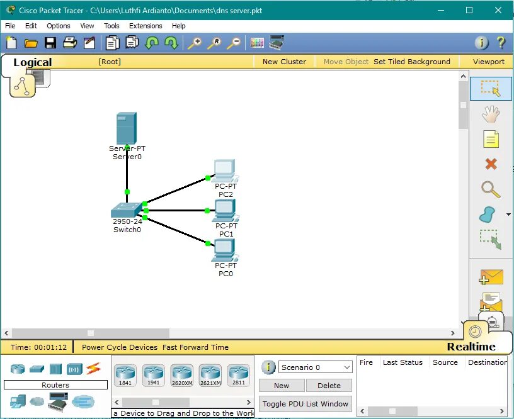The width and height of the screenshot is (514, 419).
Task: Click the New file icon
Action: 11,43
